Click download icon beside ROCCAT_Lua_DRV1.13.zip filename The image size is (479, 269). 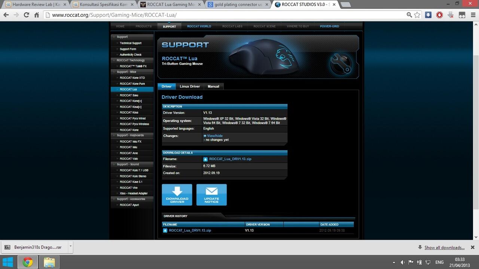point(205,159)
